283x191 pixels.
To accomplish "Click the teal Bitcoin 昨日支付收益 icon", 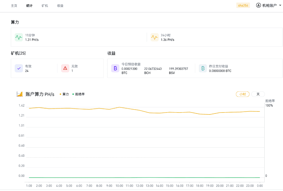I will tap(203, 68).
